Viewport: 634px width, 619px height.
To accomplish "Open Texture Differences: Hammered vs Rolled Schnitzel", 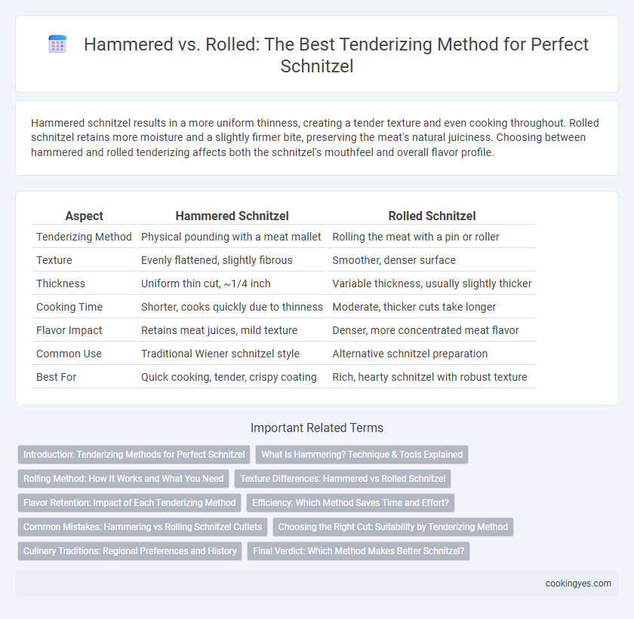I will (343, 479).
